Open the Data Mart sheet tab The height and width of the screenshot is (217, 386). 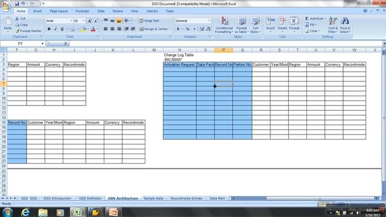[217, 198]
